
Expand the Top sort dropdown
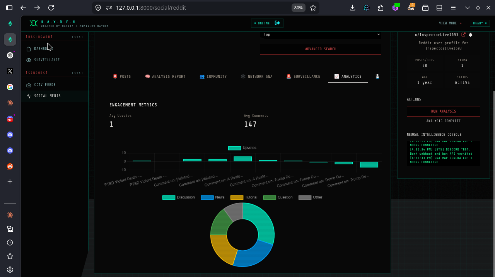click(321, 34)
